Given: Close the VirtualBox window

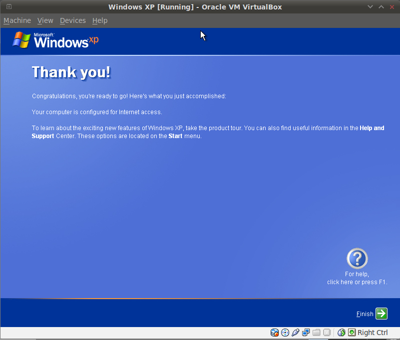Looking at the screenshot, I should (392, 7).
